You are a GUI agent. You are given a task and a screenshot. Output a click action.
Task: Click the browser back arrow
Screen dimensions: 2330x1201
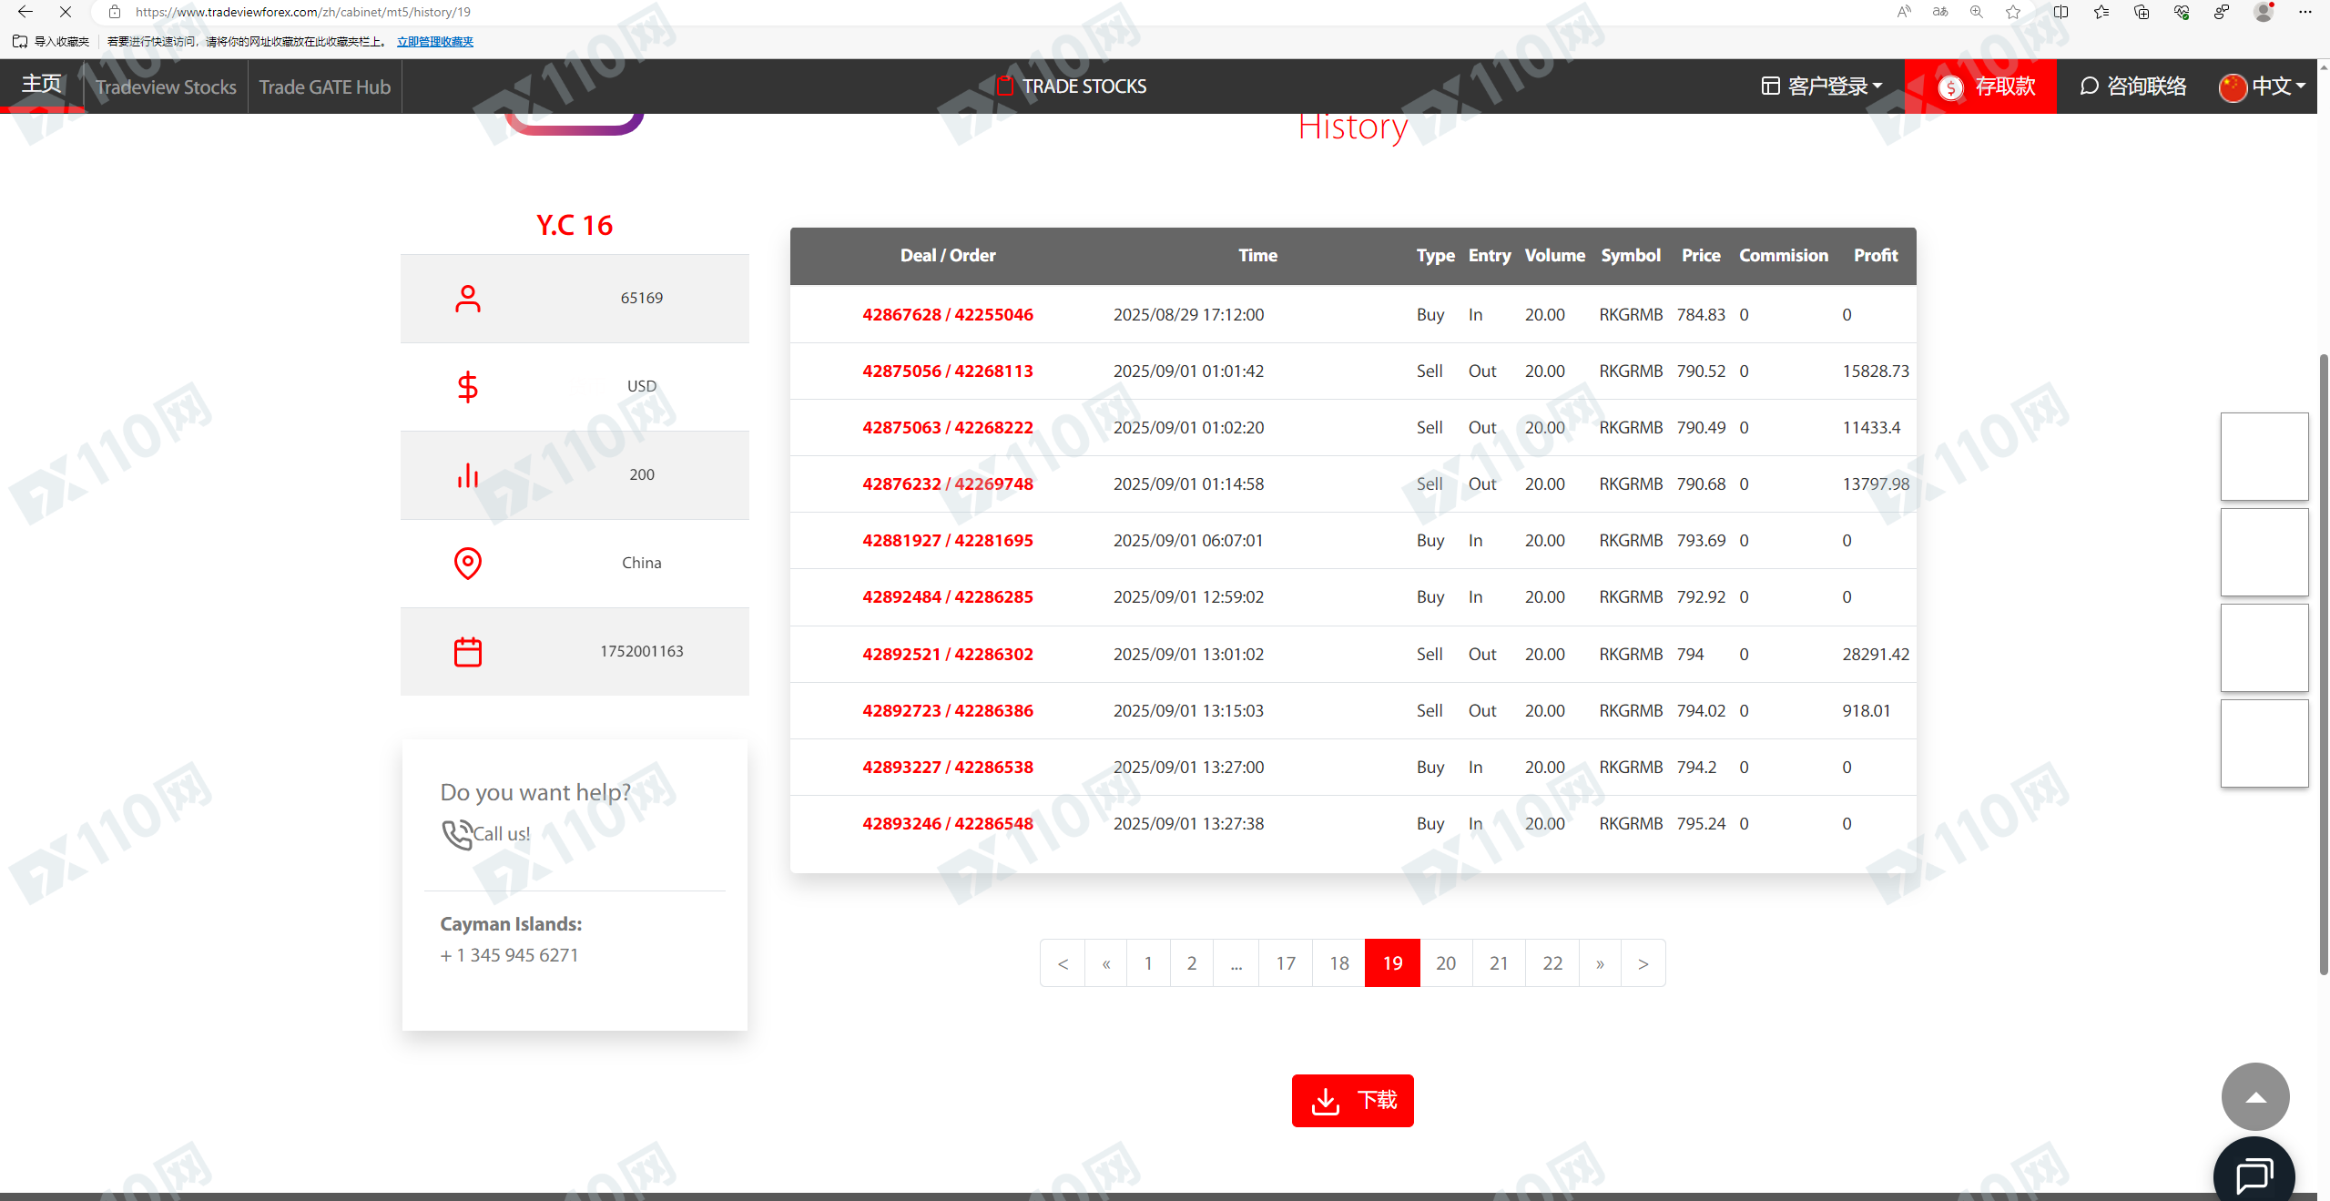tap(25, 12)
